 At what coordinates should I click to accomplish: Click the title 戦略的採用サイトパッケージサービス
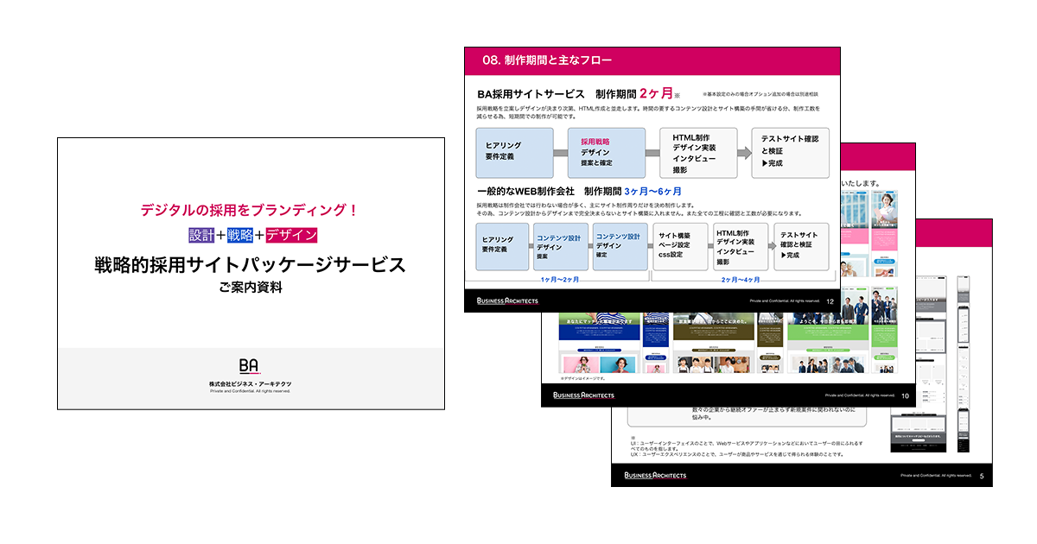250,264
